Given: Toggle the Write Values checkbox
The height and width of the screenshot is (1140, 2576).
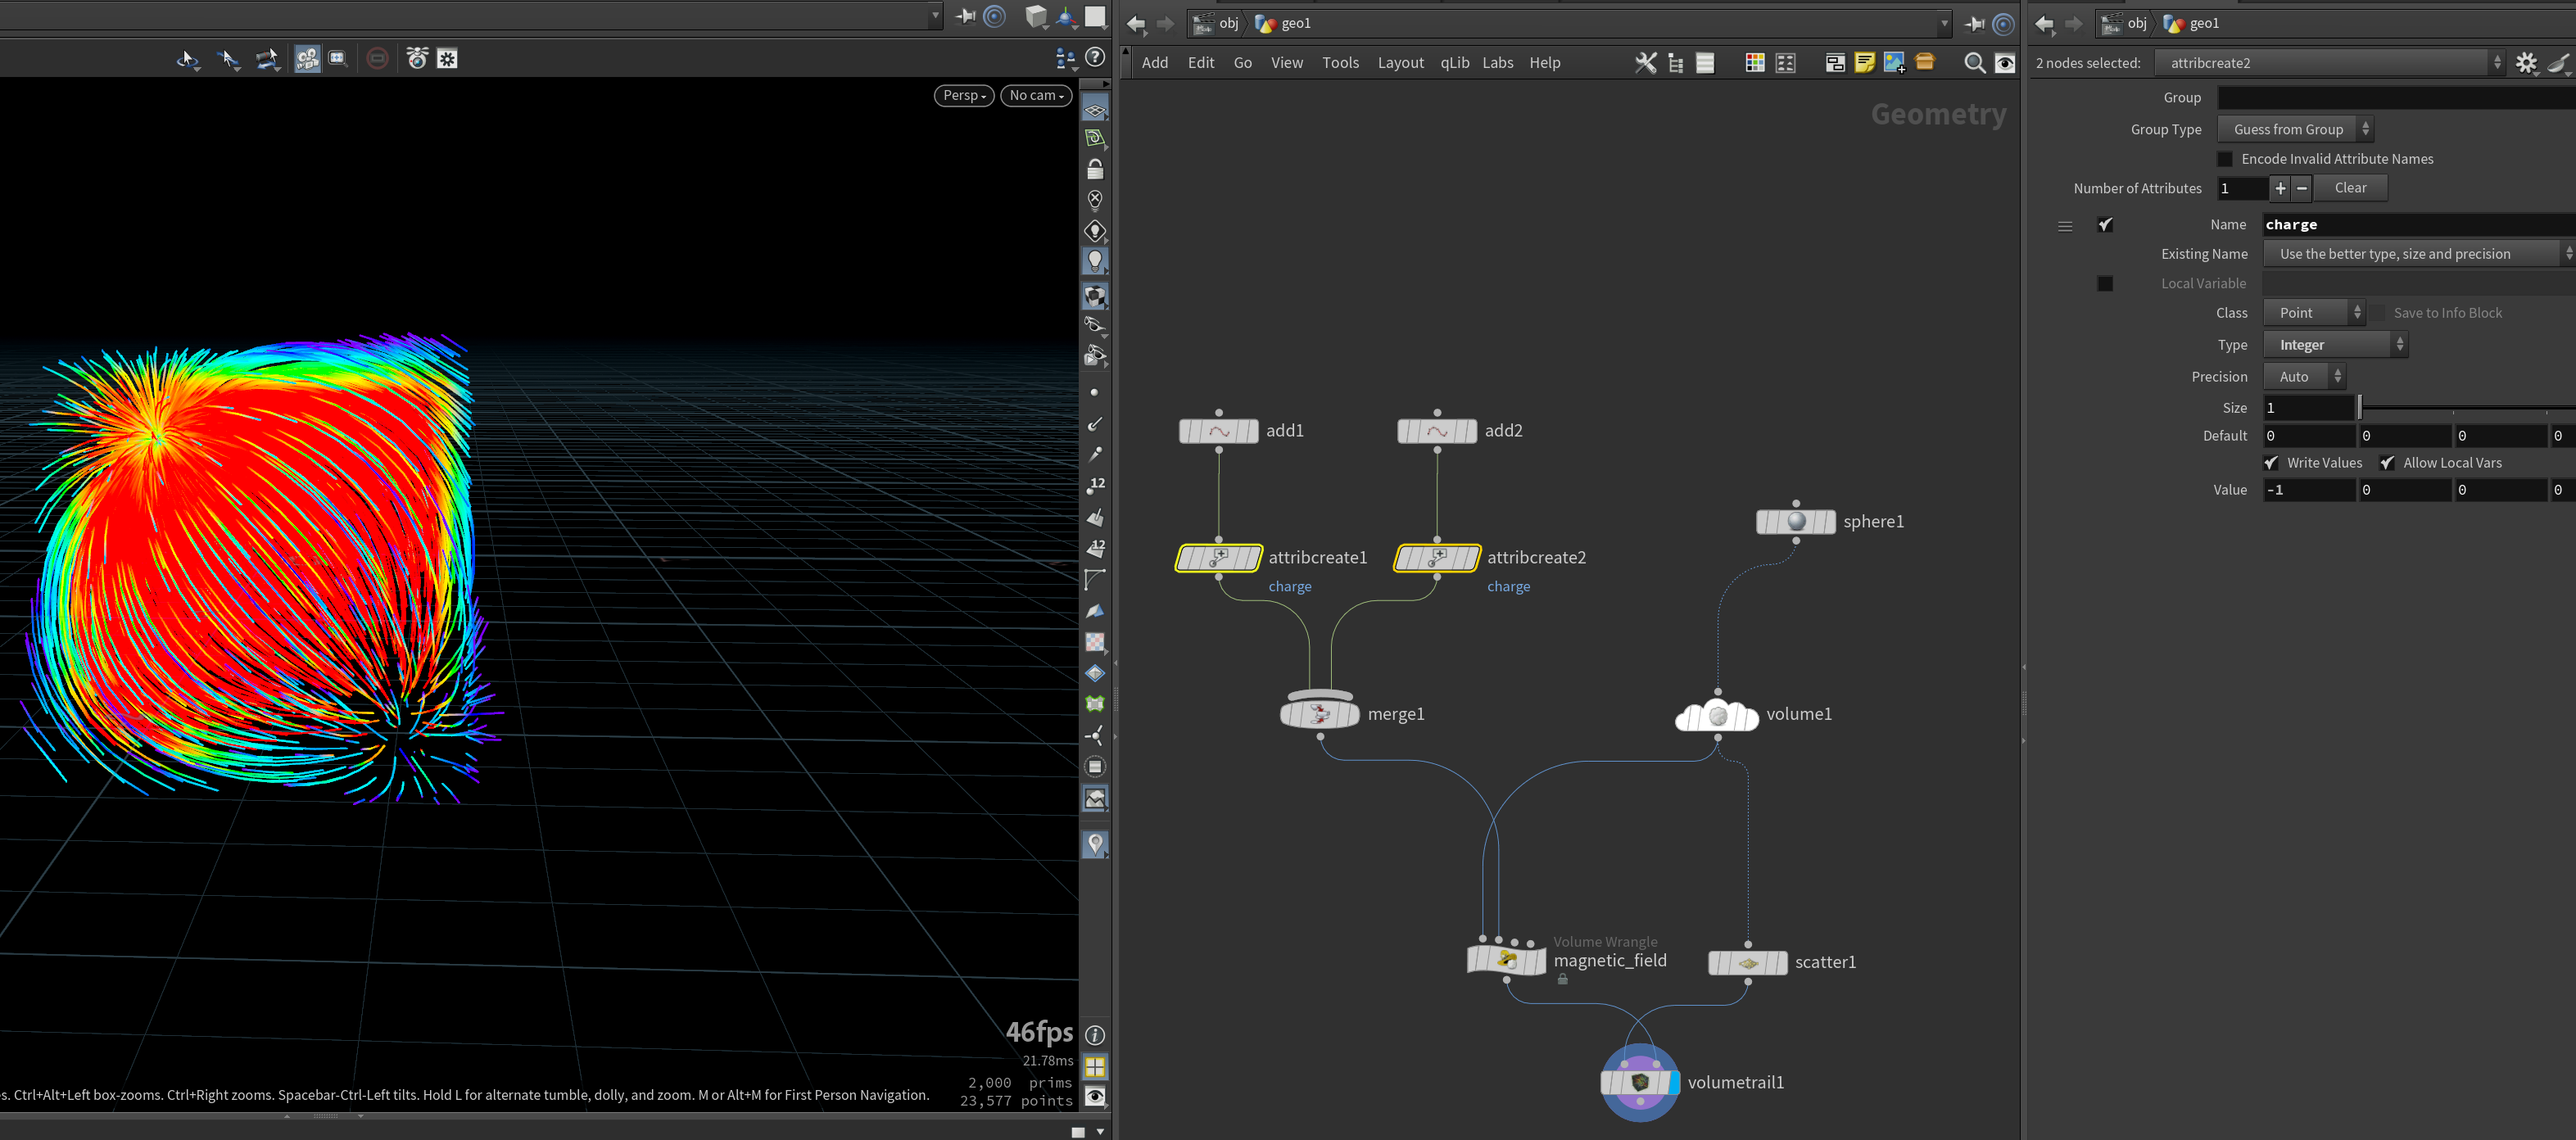Looking at the screenshot, I should coord(2271,463).
